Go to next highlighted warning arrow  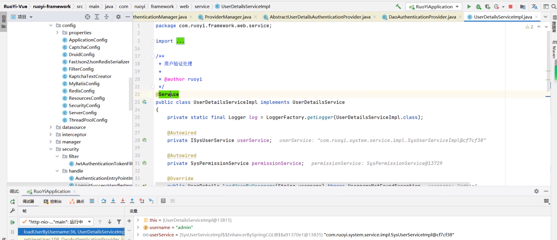click(546, 27)
